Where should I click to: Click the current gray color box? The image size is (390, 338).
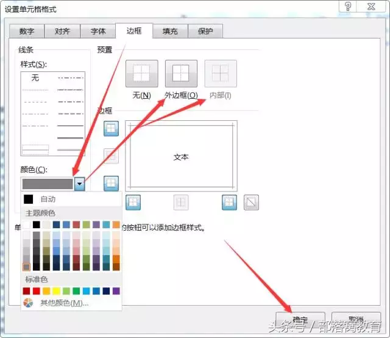click(48, 184)
